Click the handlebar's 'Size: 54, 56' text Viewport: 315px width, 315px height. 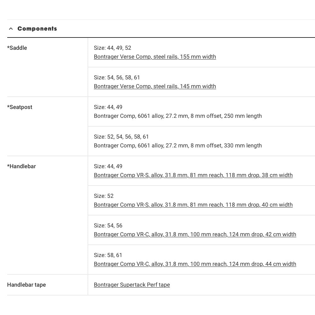(108, 226)
